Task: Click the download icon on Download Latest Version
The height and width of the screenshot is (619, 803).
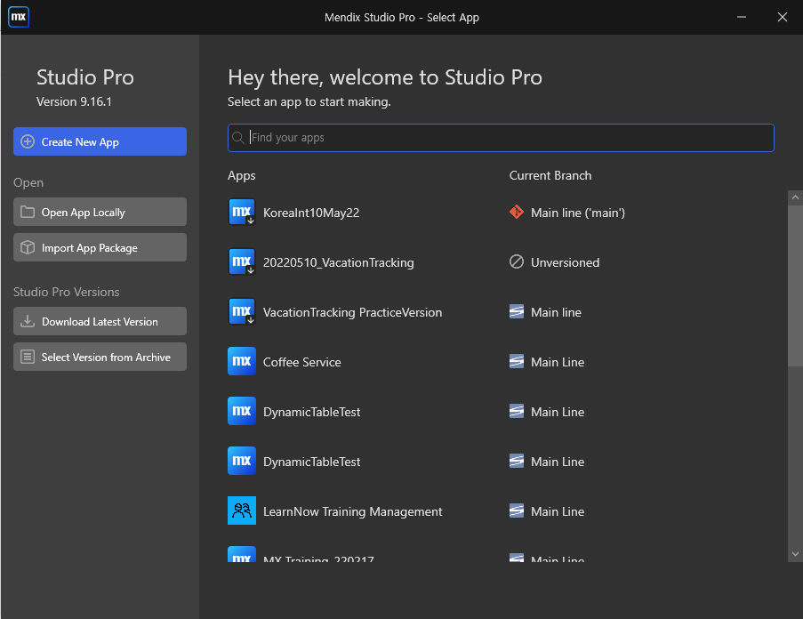Action: [x=28, y=321]
